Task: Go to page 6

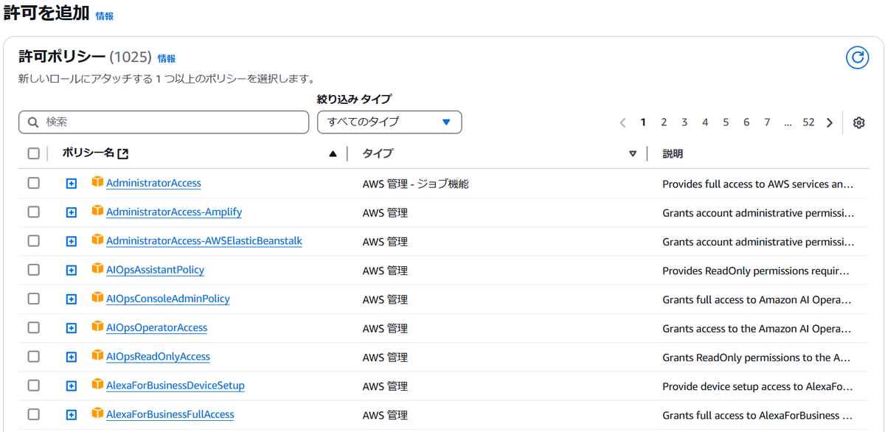Action: pyautogui.click(x=746, y=122)
